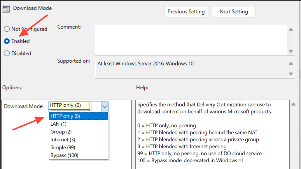Go to Previous Setting

coord(186,12)
